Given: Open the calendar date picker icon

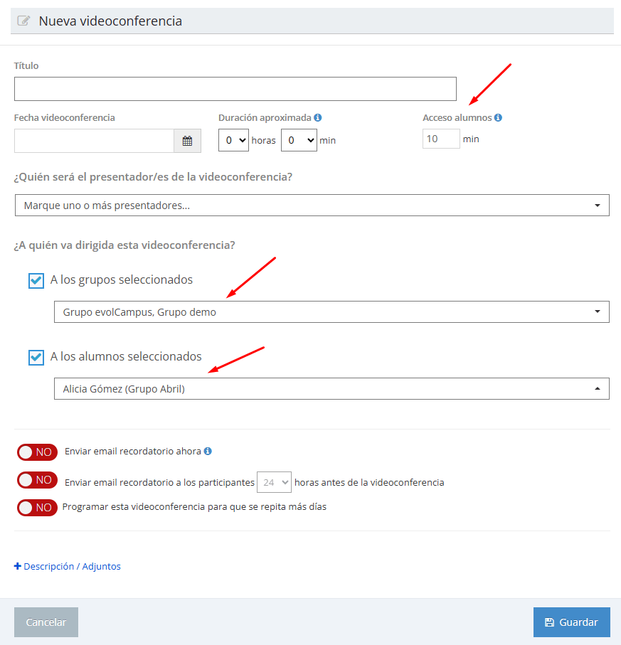Looking at the screenshot, I should [x=187, y=141].
